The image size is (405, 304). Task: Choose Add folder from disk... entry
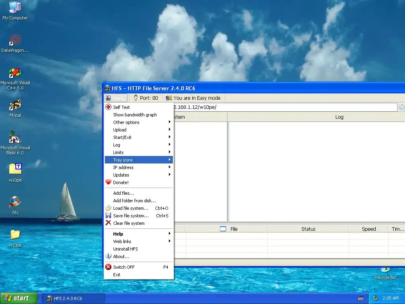[x=139, y=200]
